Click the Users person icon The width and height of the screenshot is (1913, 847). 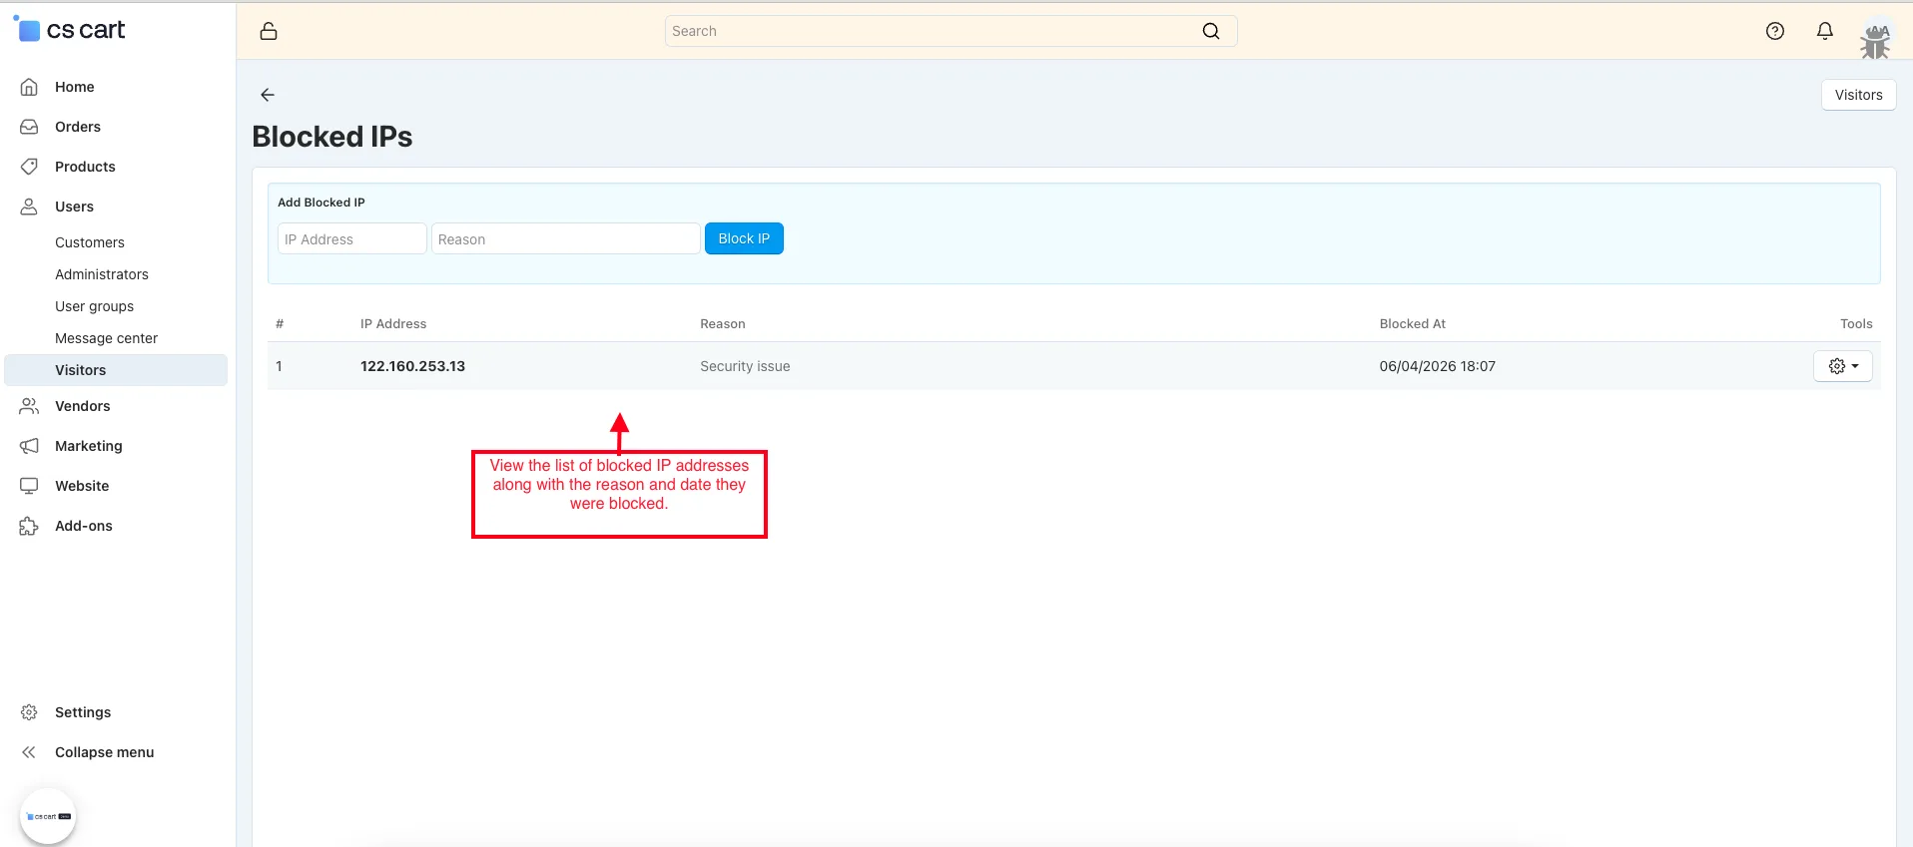29,207
